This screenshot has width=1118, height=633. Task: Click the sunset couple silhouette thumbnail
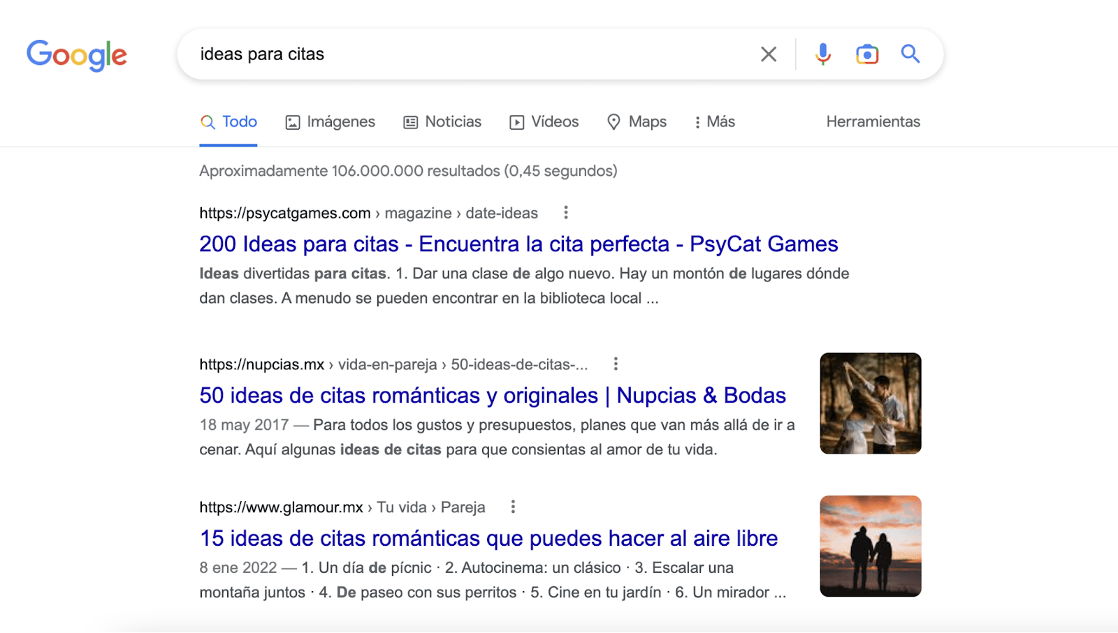871,546
